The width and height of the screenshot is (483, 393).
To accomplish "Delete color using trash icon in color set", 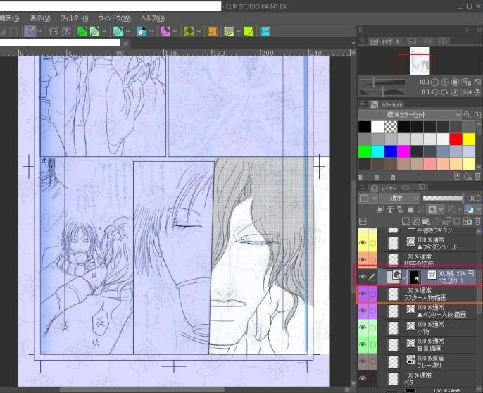I will tap(477, 175).
